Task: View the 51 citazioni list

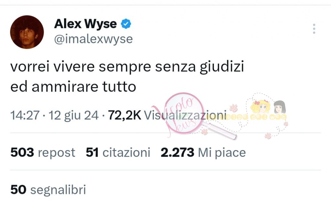Action: (x=118, y=152)
